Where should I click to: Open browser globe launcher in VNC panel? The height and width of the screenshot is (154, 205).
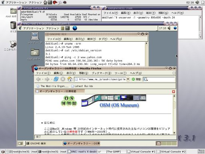(x=75, y=28)
